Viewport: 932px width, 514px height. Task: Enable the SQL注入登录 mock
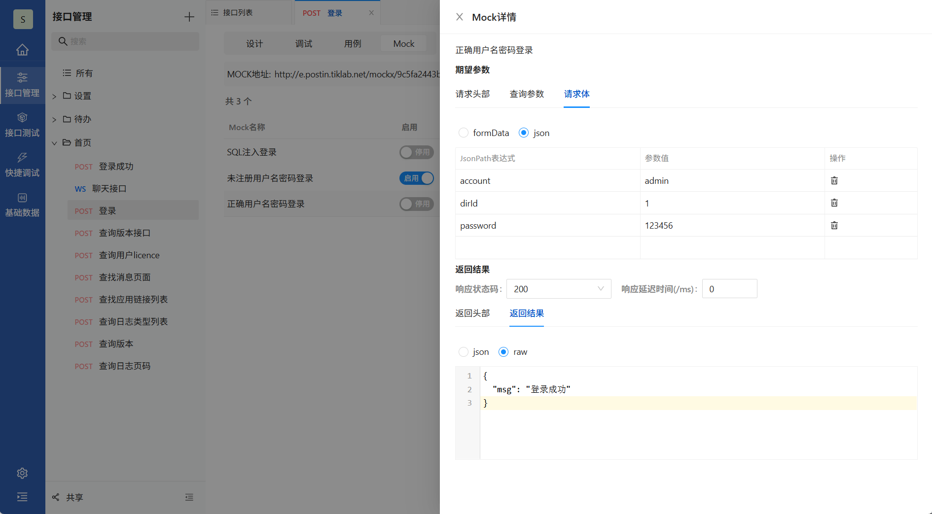(x=417, y=152)
